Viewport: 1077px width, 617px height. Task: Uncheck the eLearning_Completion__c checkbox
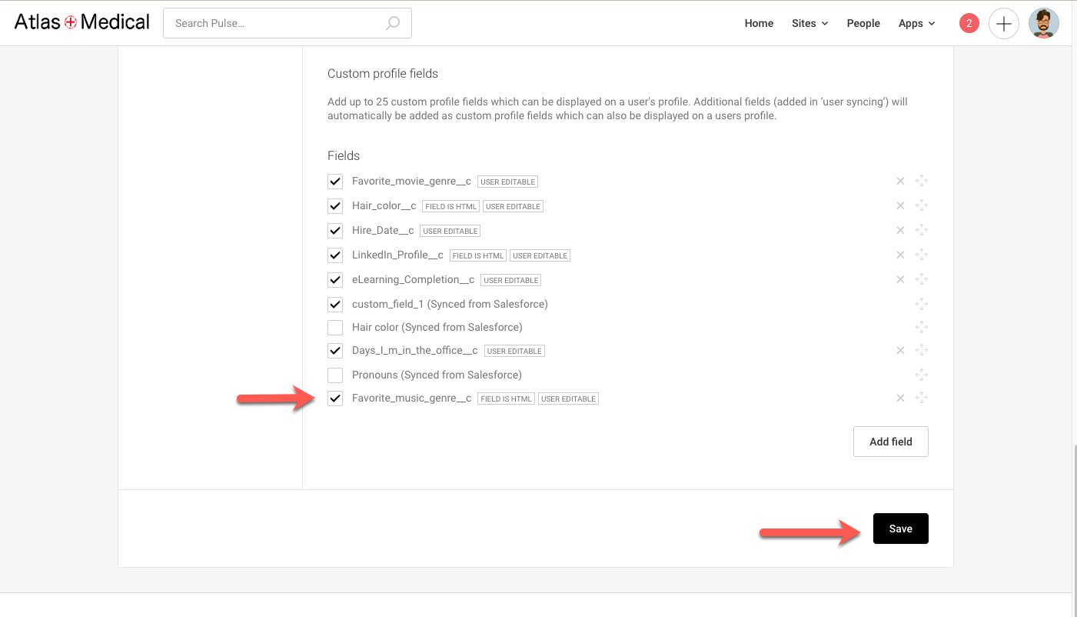coord(335,280)
